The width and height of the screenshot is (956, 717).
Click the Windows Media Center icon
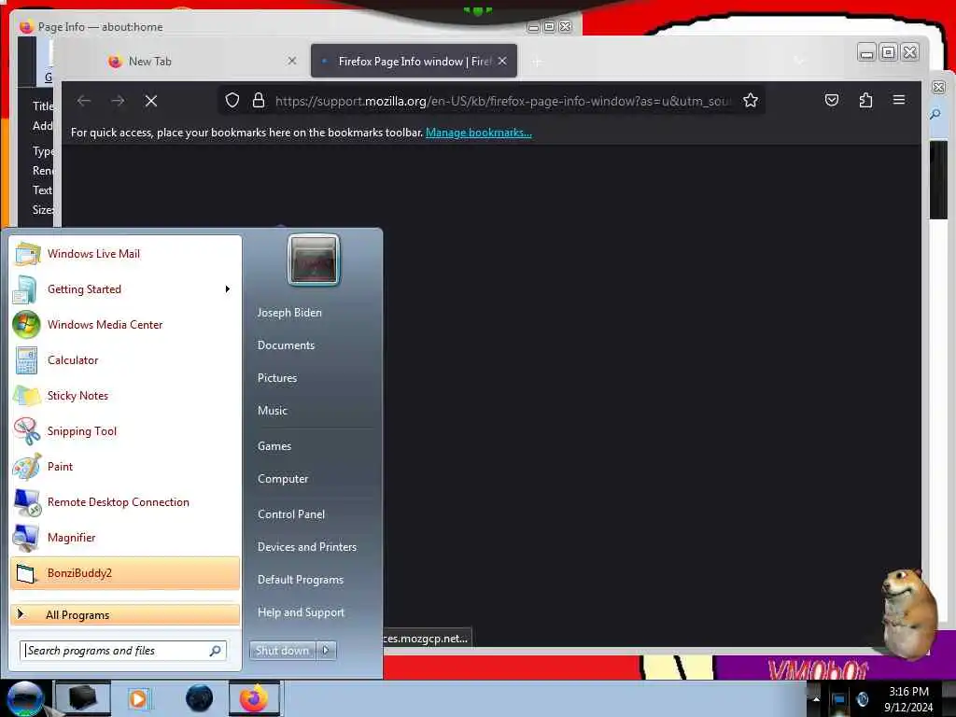[x=26, y=324]
